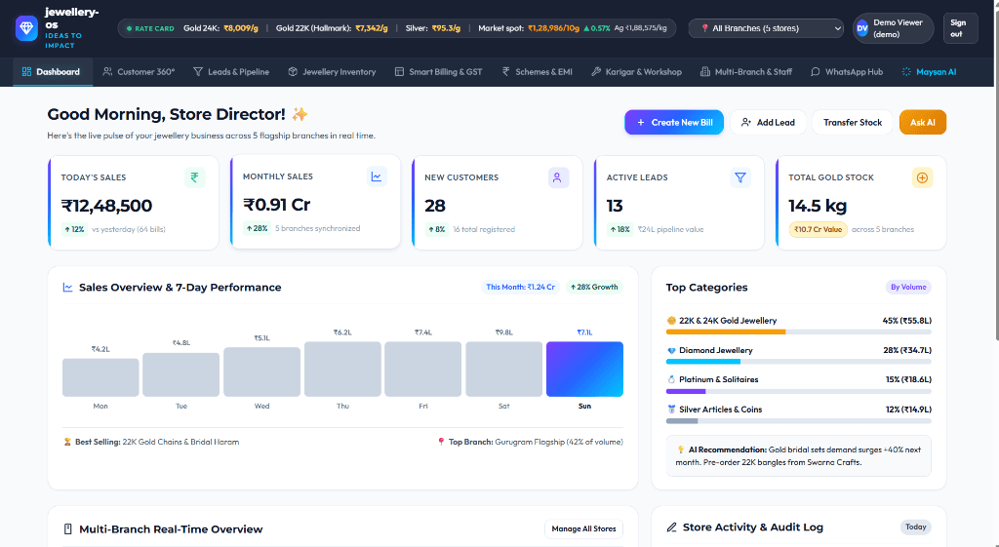Click the Today filter badge in Audit Log

[915, 527]
